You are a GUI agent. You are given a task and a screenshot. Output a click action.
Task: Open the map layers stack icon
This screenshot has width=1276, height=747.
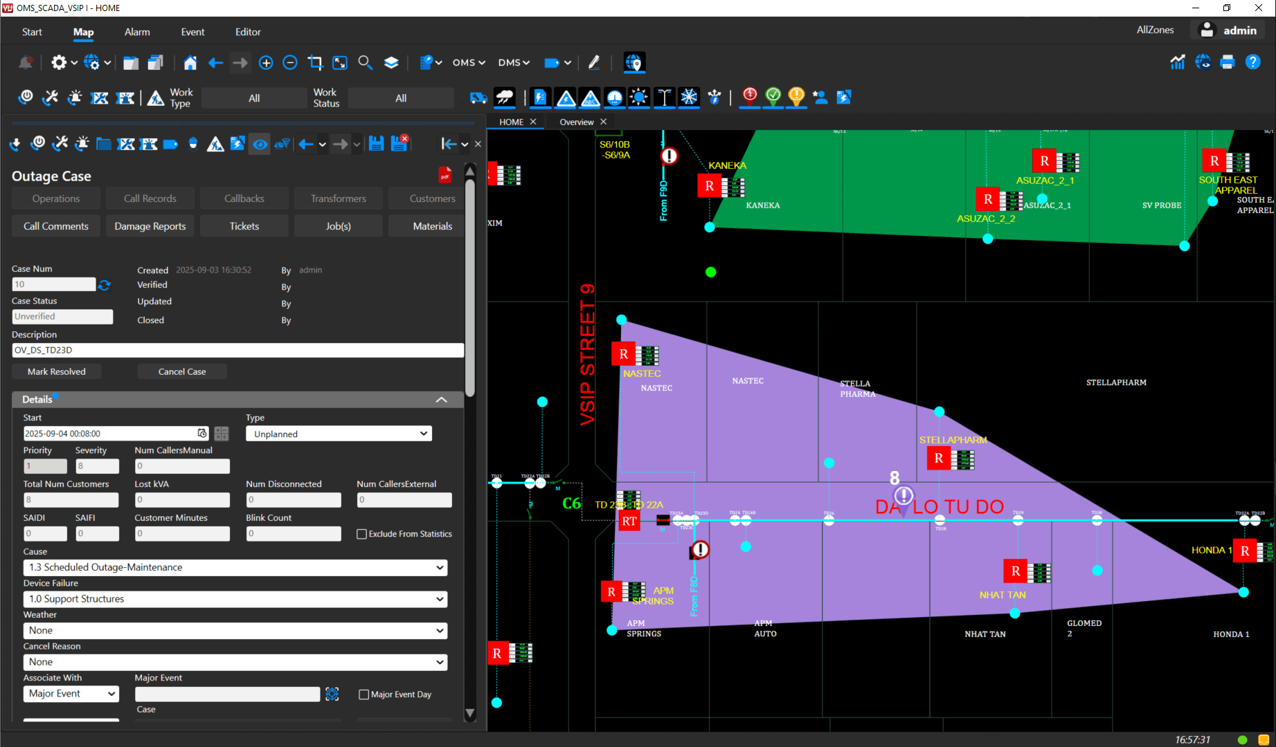tap(391, 63)
